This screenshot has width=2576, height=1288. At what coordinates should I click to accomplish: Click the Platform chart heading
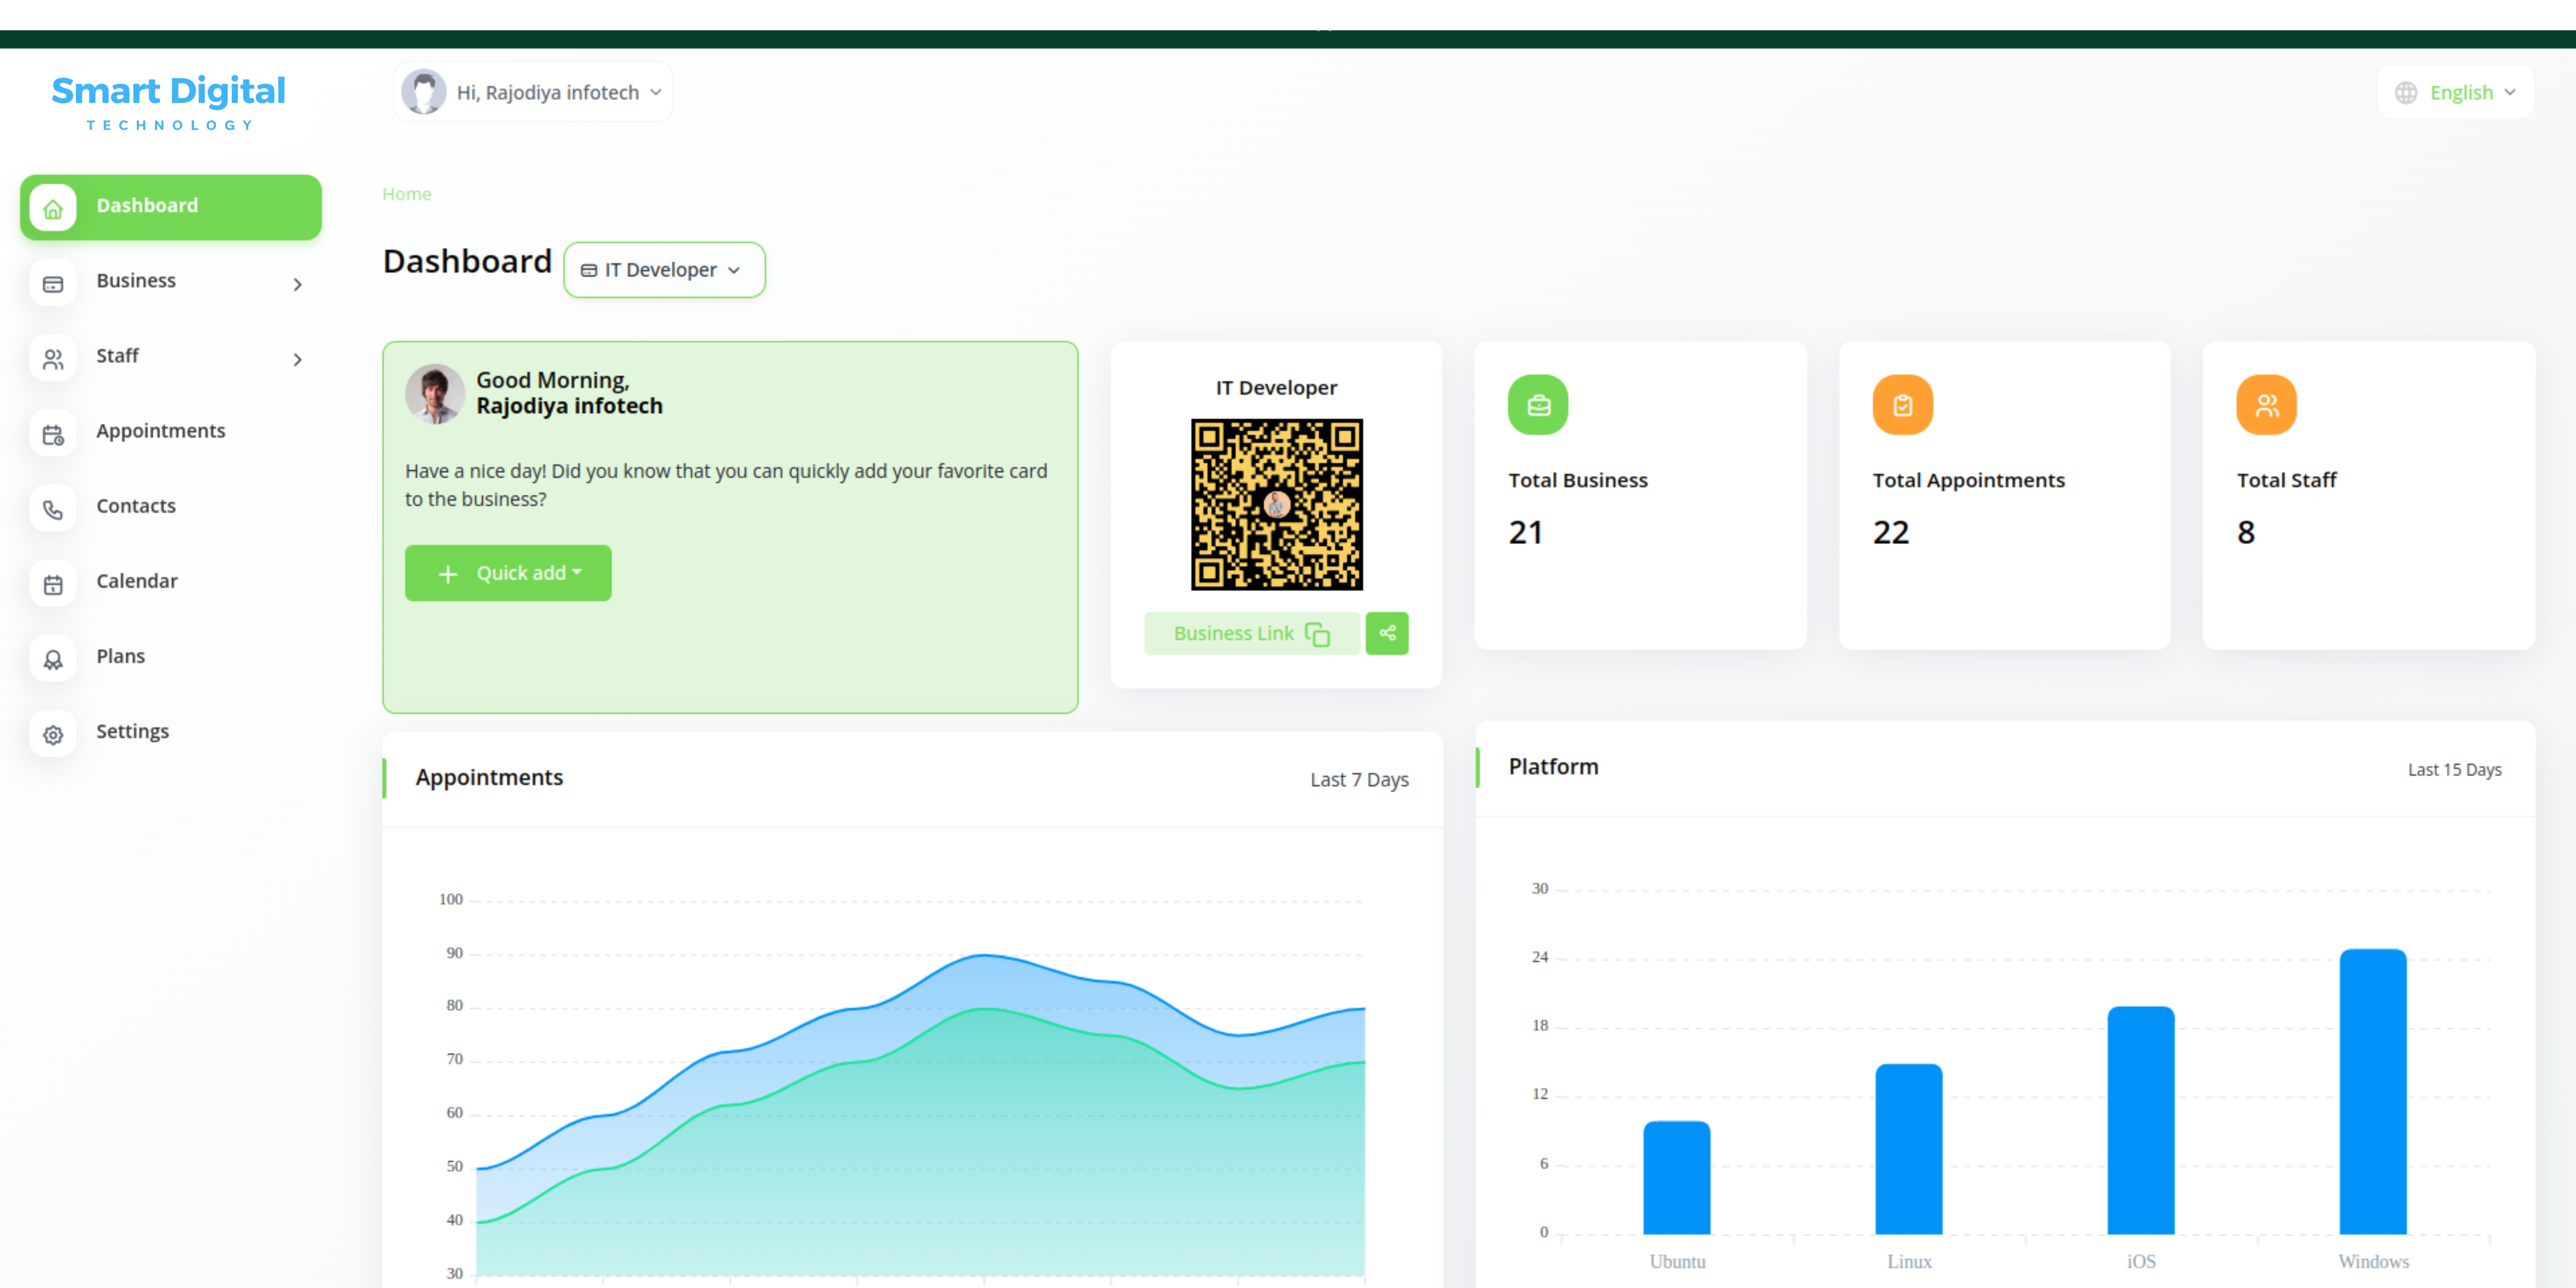(x=1553, y=767)
